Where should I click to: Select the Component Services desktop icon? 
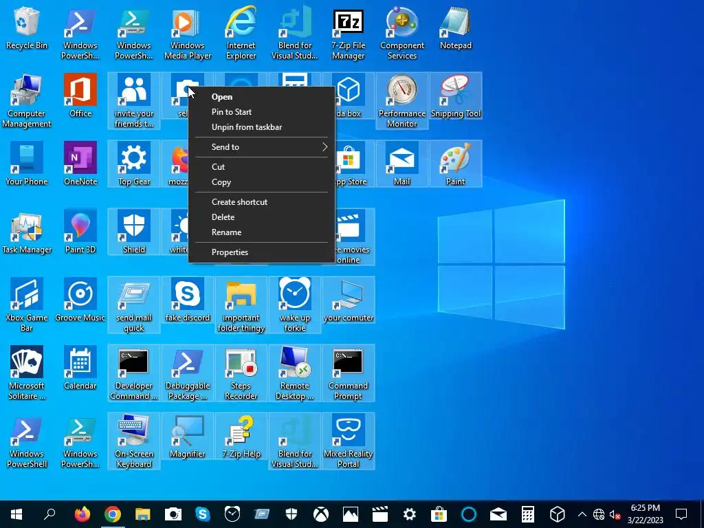[x=401, y=33]
